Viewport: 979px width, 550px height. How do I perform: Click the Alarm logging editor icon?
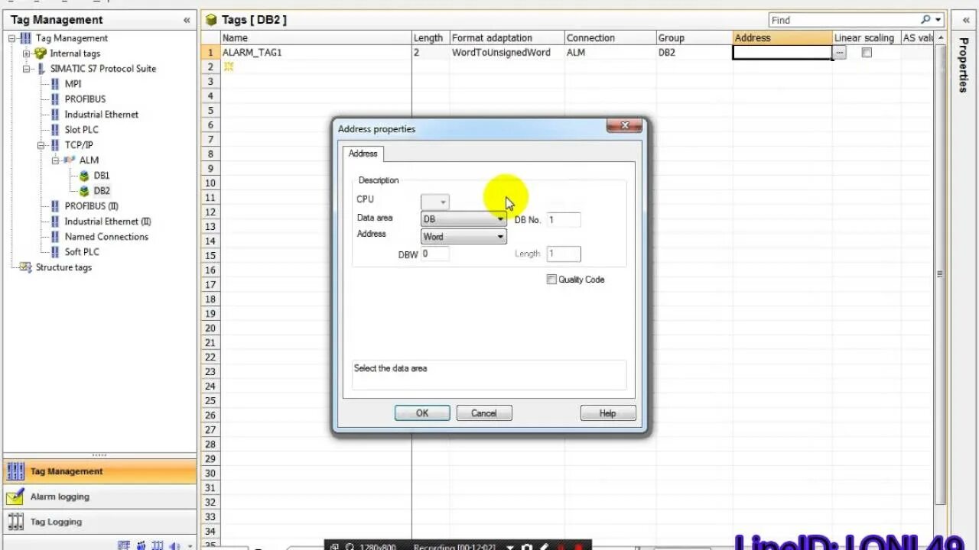click(x=15, y=497)
